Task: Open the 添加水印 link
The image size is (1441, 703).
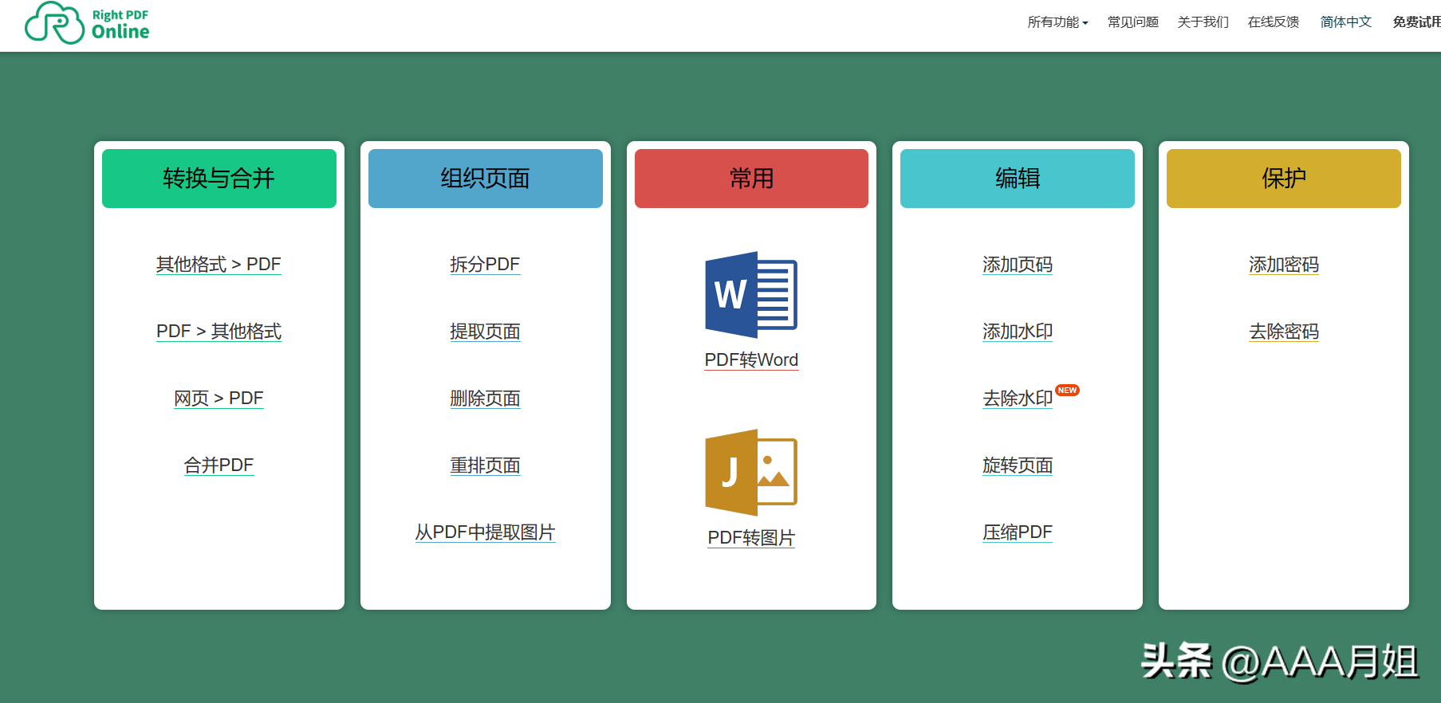Action: click(1018, 332)
